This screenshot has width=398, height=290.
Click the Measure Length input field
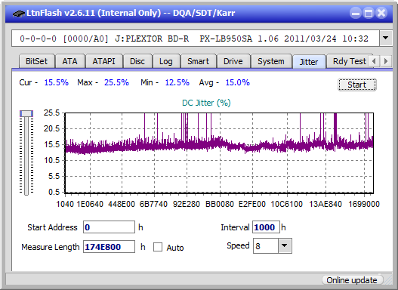[x=110, y=247]
